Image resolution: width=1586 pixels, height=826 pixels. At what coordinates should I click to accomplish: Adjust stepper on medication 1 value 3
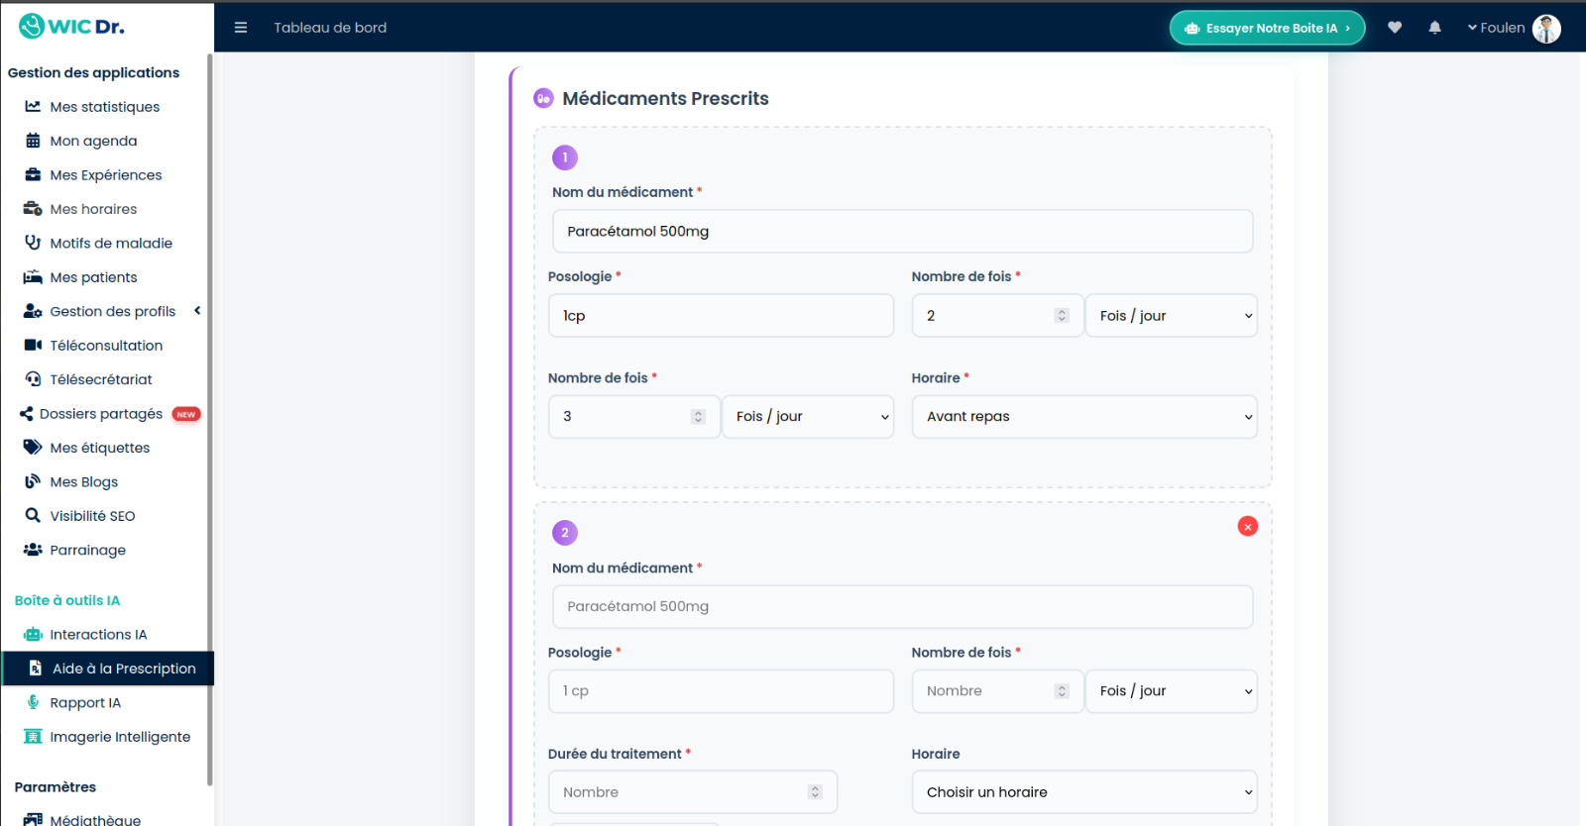pos(698,417)
